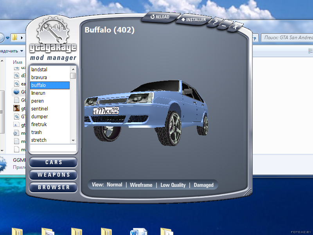
Task: Switch view to Wireframe
Action: 141,185
